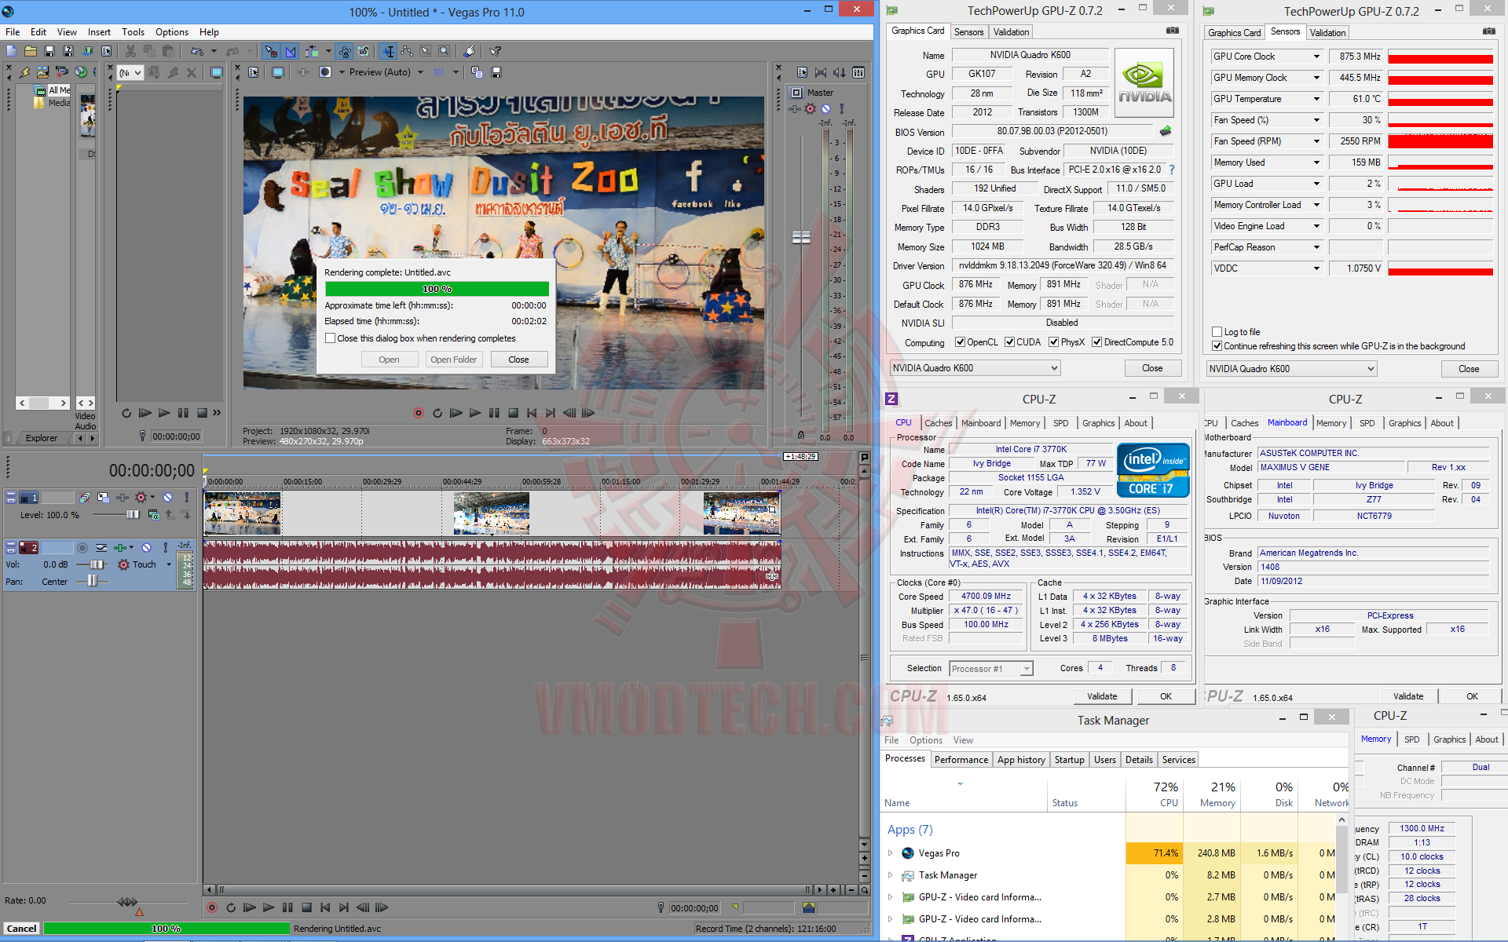Click GPU-Z screenshot camera icon in Graphics Card window

1172,31
